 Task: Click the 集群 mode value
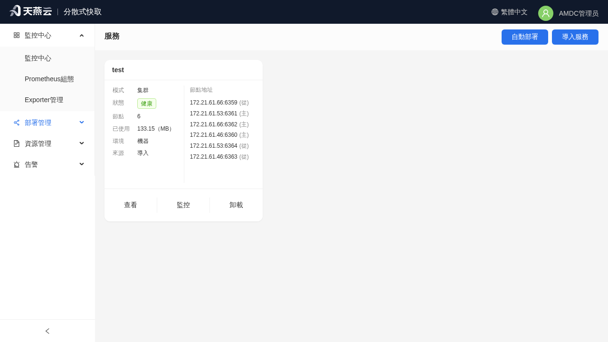[143, 90]
